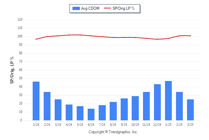Click the x-axis label 12/24
The width and height of the screenshot is (209, 140).
(157, 125)
